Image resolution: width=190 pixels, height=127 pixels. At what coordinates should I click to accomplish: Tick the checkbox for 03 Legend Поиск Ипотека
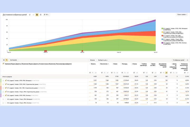click(x=6, y=103)
